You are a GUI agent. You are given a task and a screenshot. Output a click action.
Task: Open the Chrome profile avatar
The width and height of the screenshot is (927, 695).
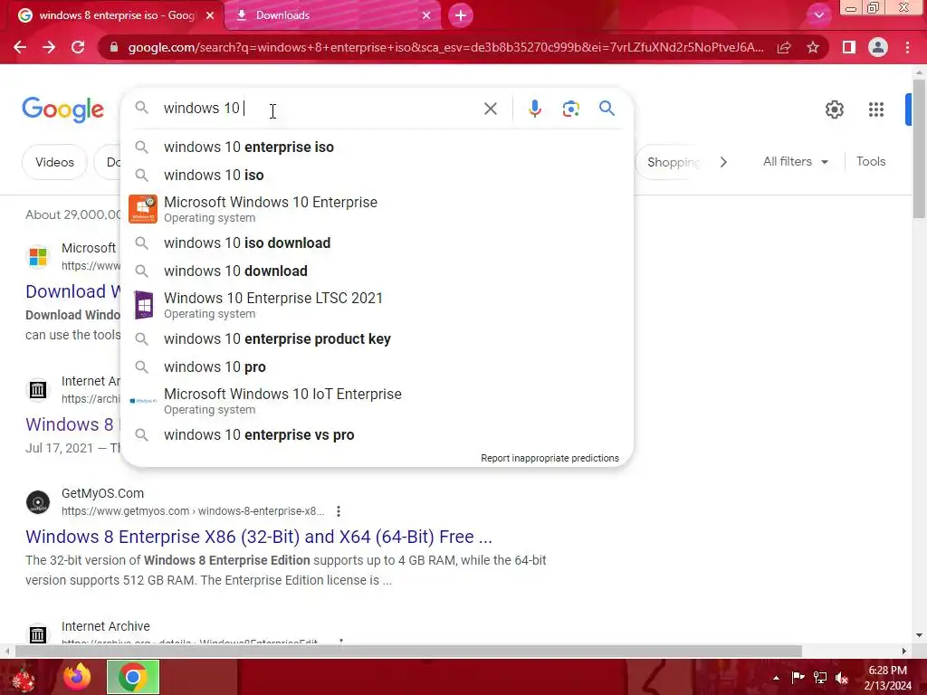(x=878, y=47)
